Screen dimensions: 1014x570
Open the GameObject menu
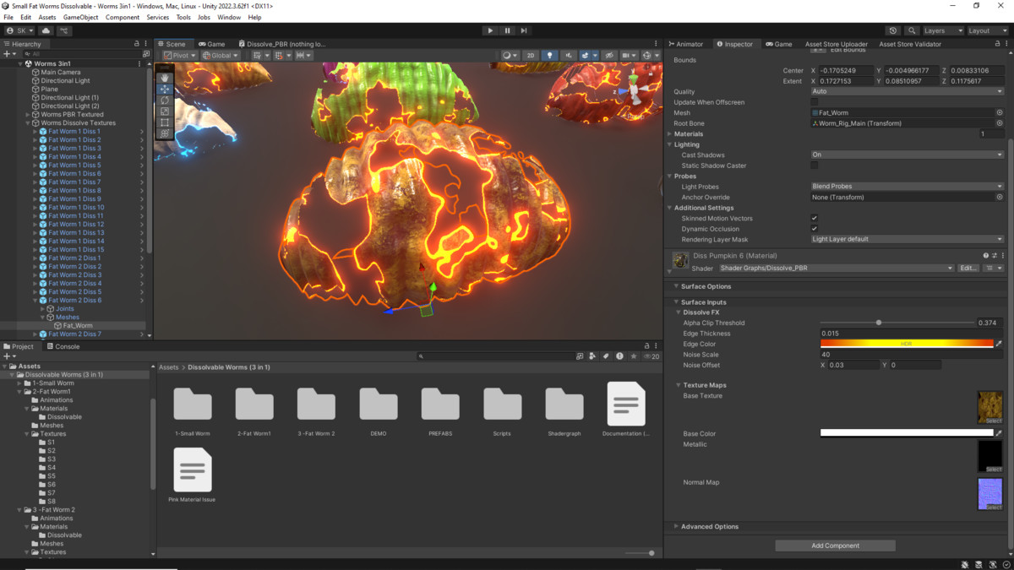pyautogui.click(x=81, y=17)
